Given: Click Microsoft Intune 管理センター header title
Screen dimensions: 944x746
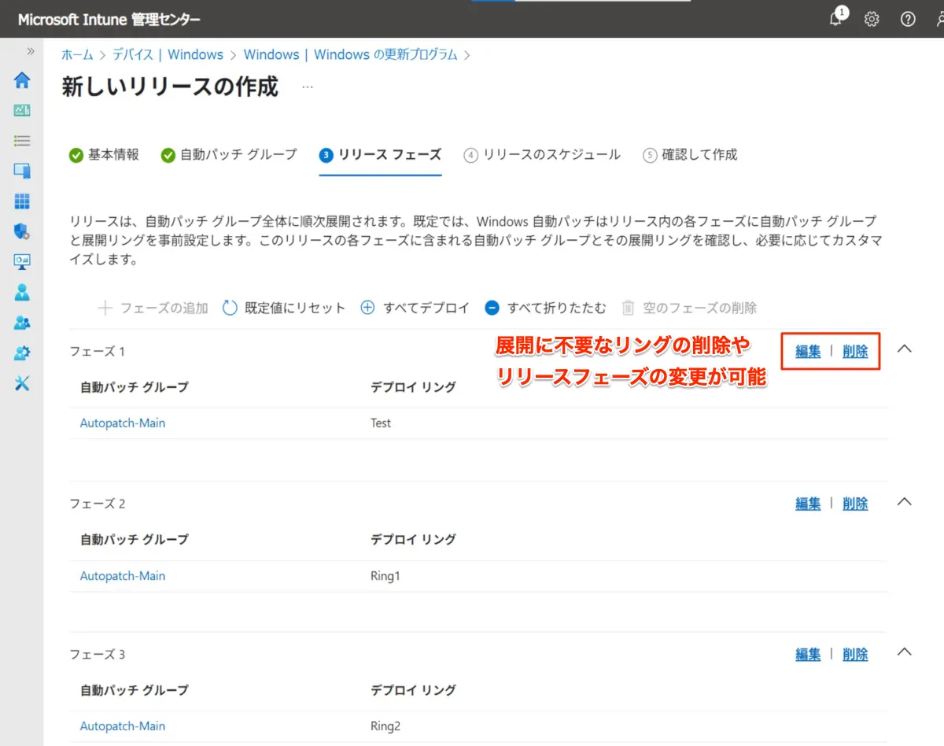Looking at the screenshot, I should (109, 20).
